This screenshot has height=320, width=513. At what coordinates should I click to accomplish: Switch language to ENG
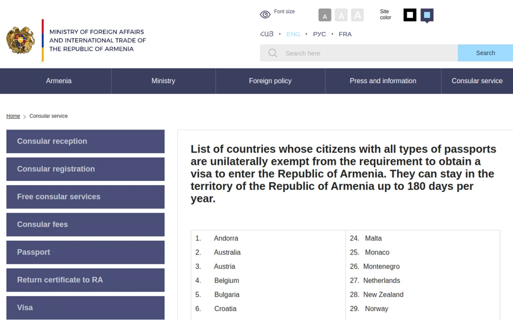tap(293, 34)
